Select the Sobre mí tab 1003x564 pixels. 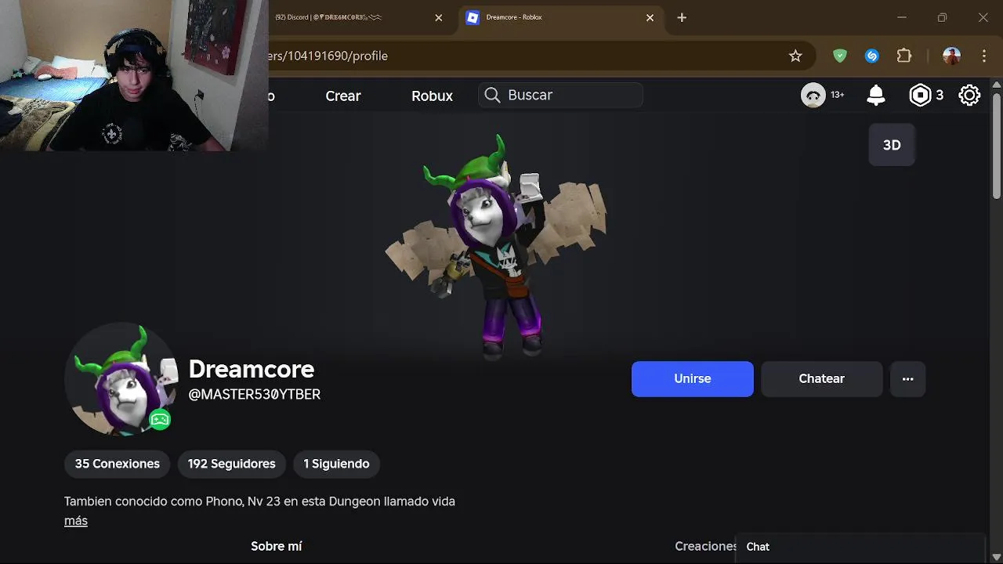(277, 546)
